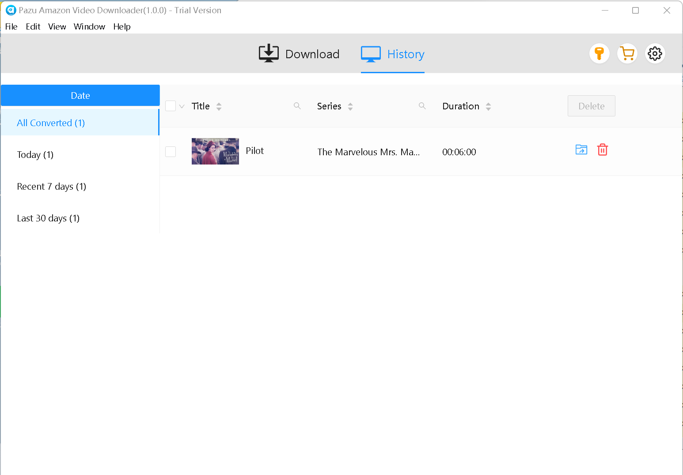The height and width of the screenshot is (475, 683).
Task: Delete the Pilot episode using trash icon
Action: (603, 150)
